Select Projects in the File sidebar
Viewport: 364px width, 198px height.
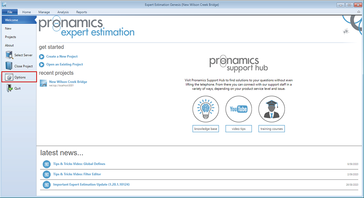(x=11, y=37)
